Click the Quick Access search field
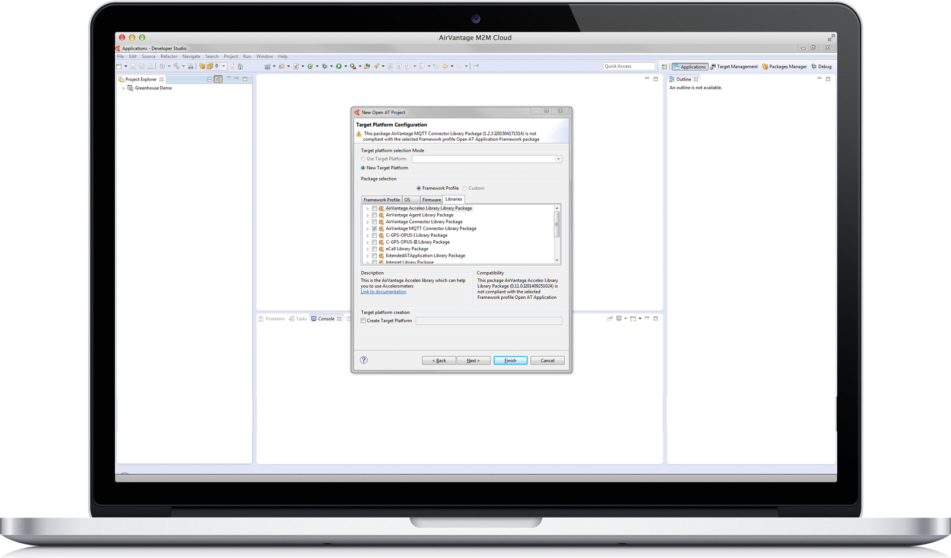The image size is (951, 558). coord(629,66)
